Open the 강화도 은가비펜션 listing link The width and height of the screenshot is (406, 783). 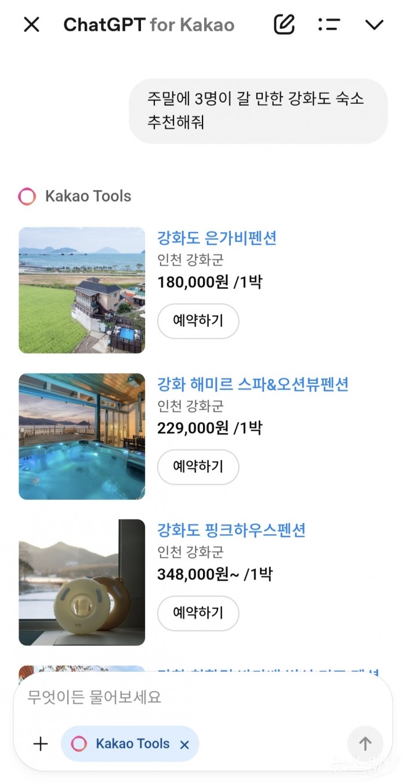pyautogui.click(x=217, y=238)
